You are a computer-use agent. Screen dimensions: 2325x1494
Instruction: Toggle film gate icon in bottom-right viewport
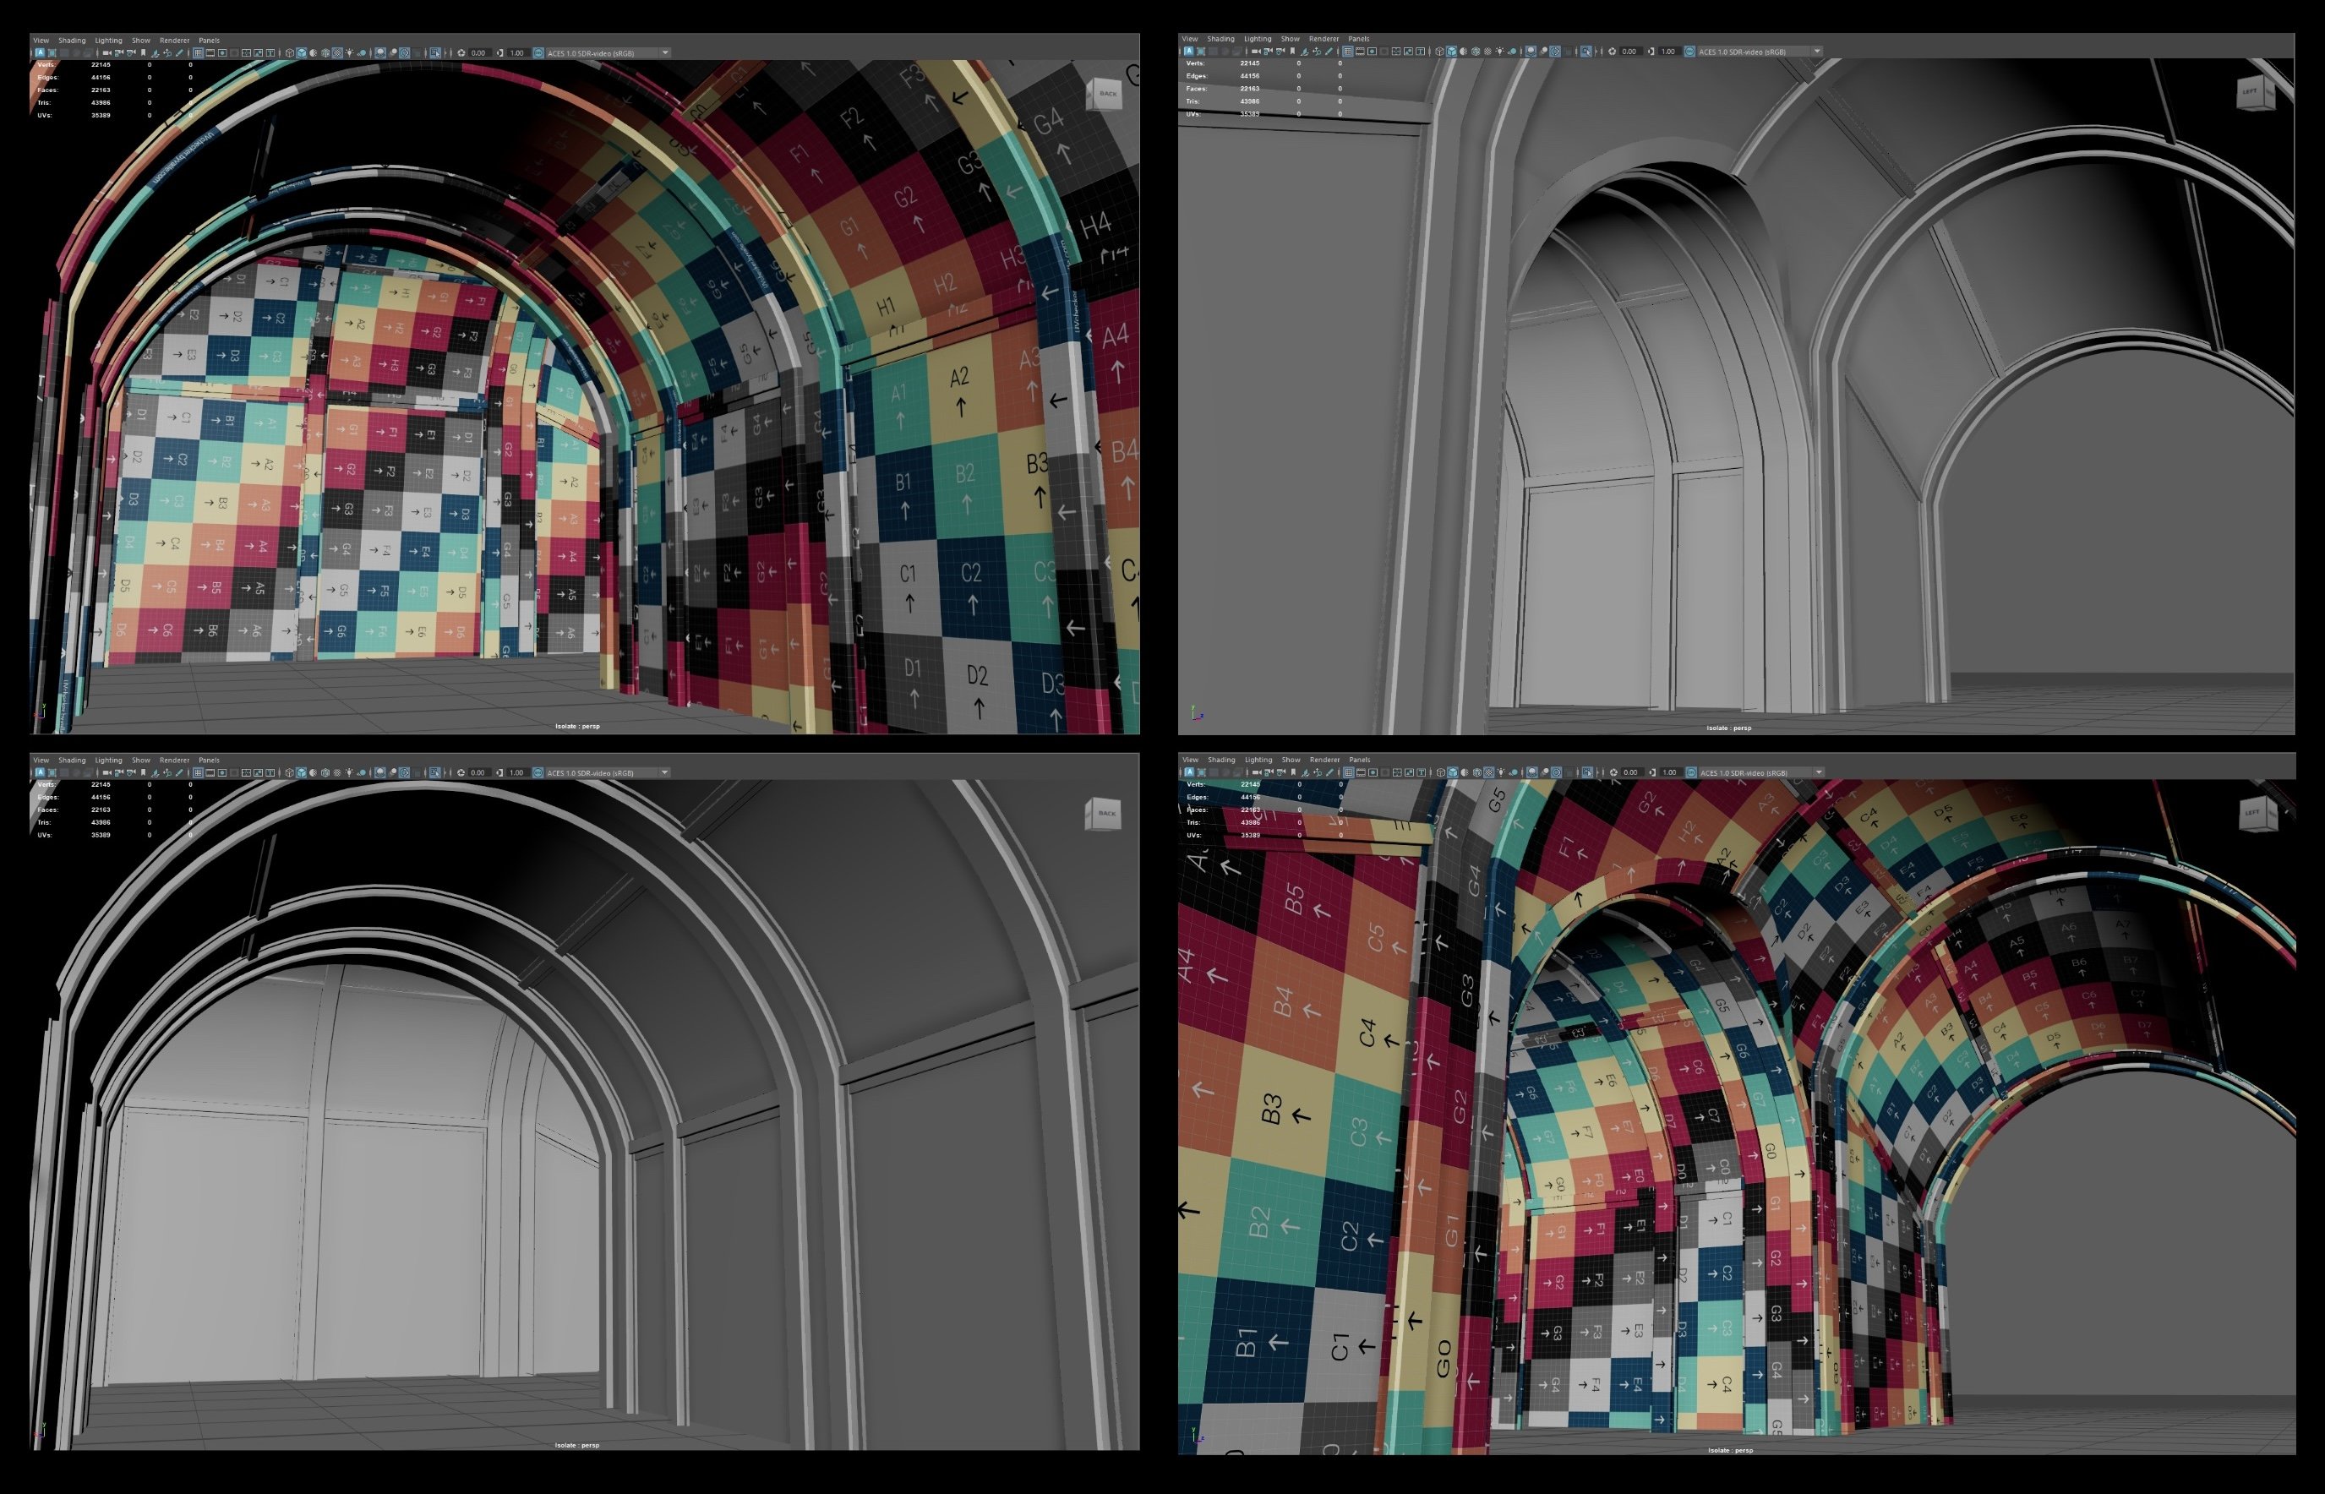tap(1362, 773)
